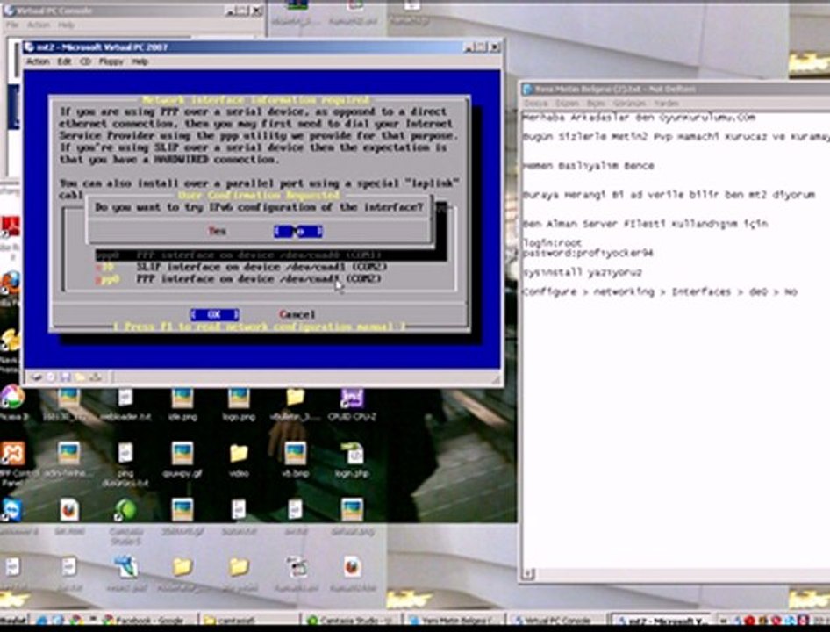Click network adapter status icon in Virtual PC status bar
This screenshot has width=830, height=632.
pyautogui.click(x=96, y=377)
